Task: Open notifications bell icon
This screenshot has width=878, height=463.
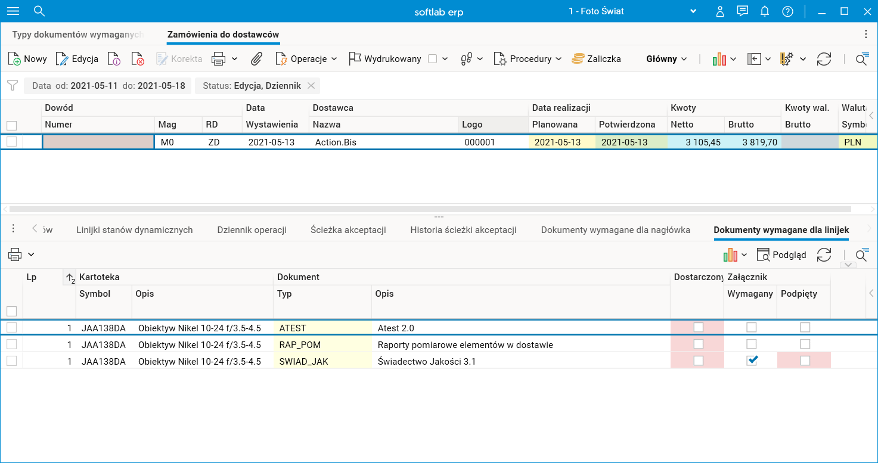Action: (x=765, y=11)
